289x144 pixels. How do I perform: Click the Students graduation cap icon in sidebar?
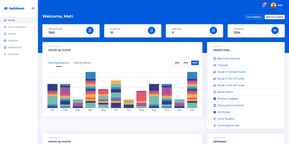pyautogui.click(x=5, y=41)
